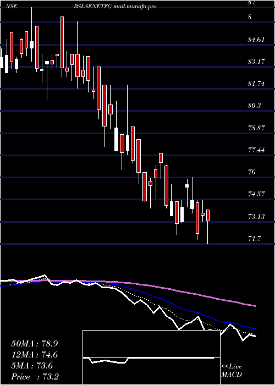The width and height of the screenshot is (275, 385).
Task: Click the 50MA : 78.9 readout
Action: pyautogui.click(x=35, y=344)
